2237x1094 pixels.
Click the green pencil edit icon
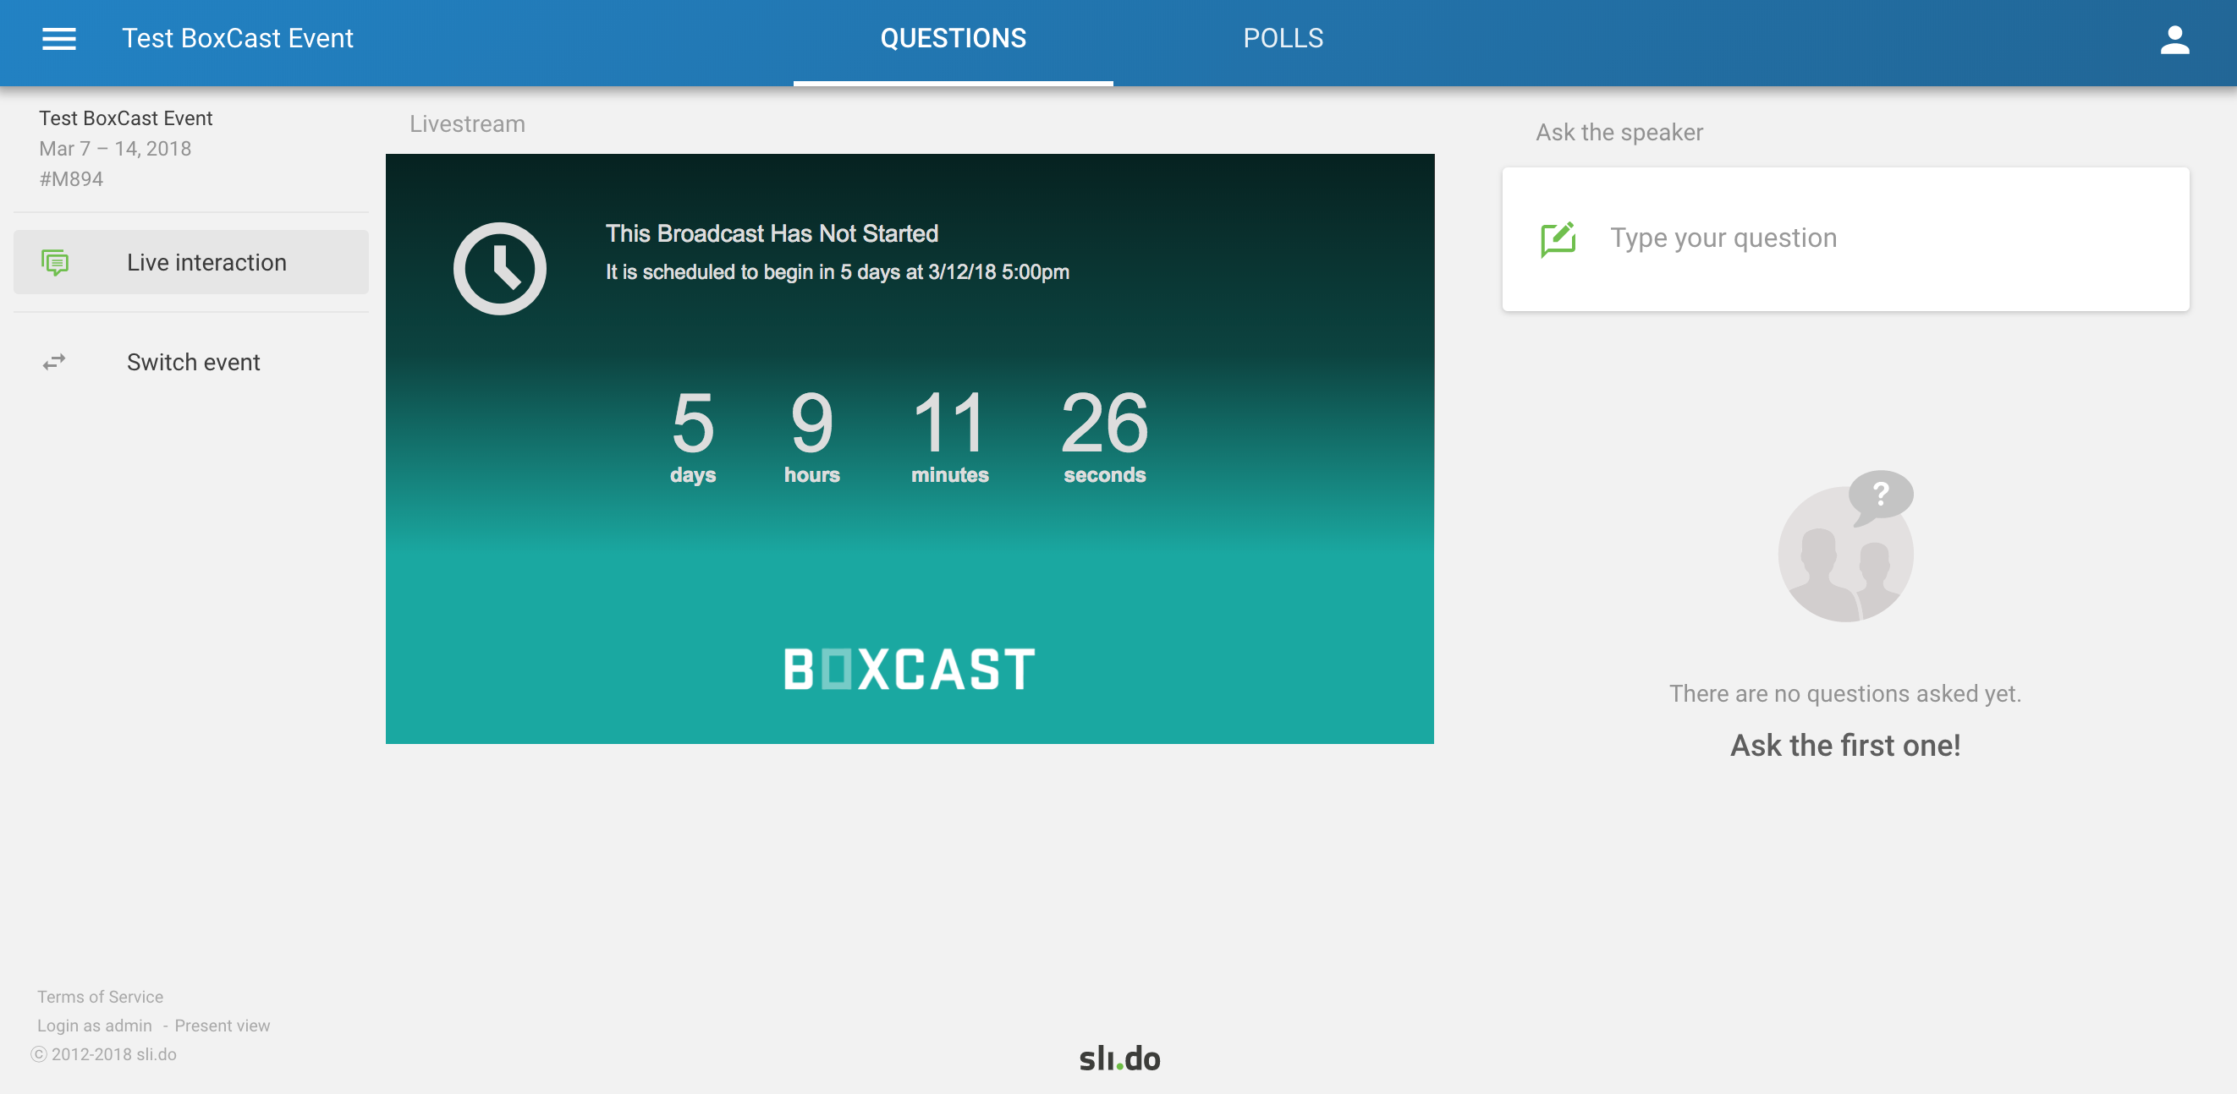(x=1558, y=239)
